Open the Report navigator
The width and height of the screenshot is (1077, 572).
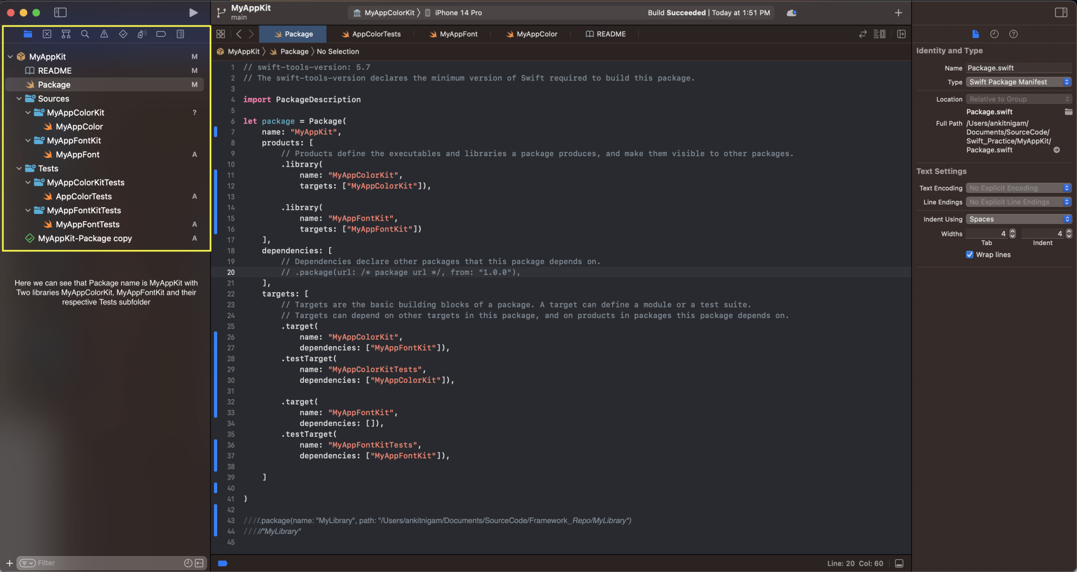pyautogui.click(x=180, y=34)
